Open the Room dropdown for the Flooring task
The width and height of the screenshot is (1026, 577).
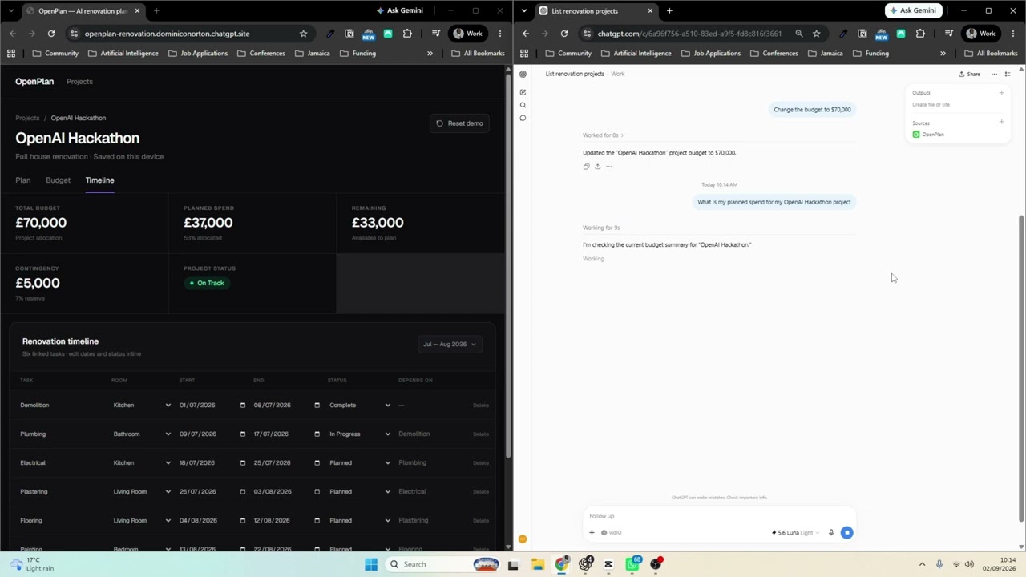pos(142,520)
